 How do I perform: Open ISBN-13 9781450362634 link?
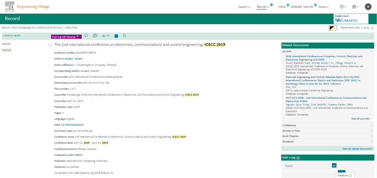[x=75, y=125]
